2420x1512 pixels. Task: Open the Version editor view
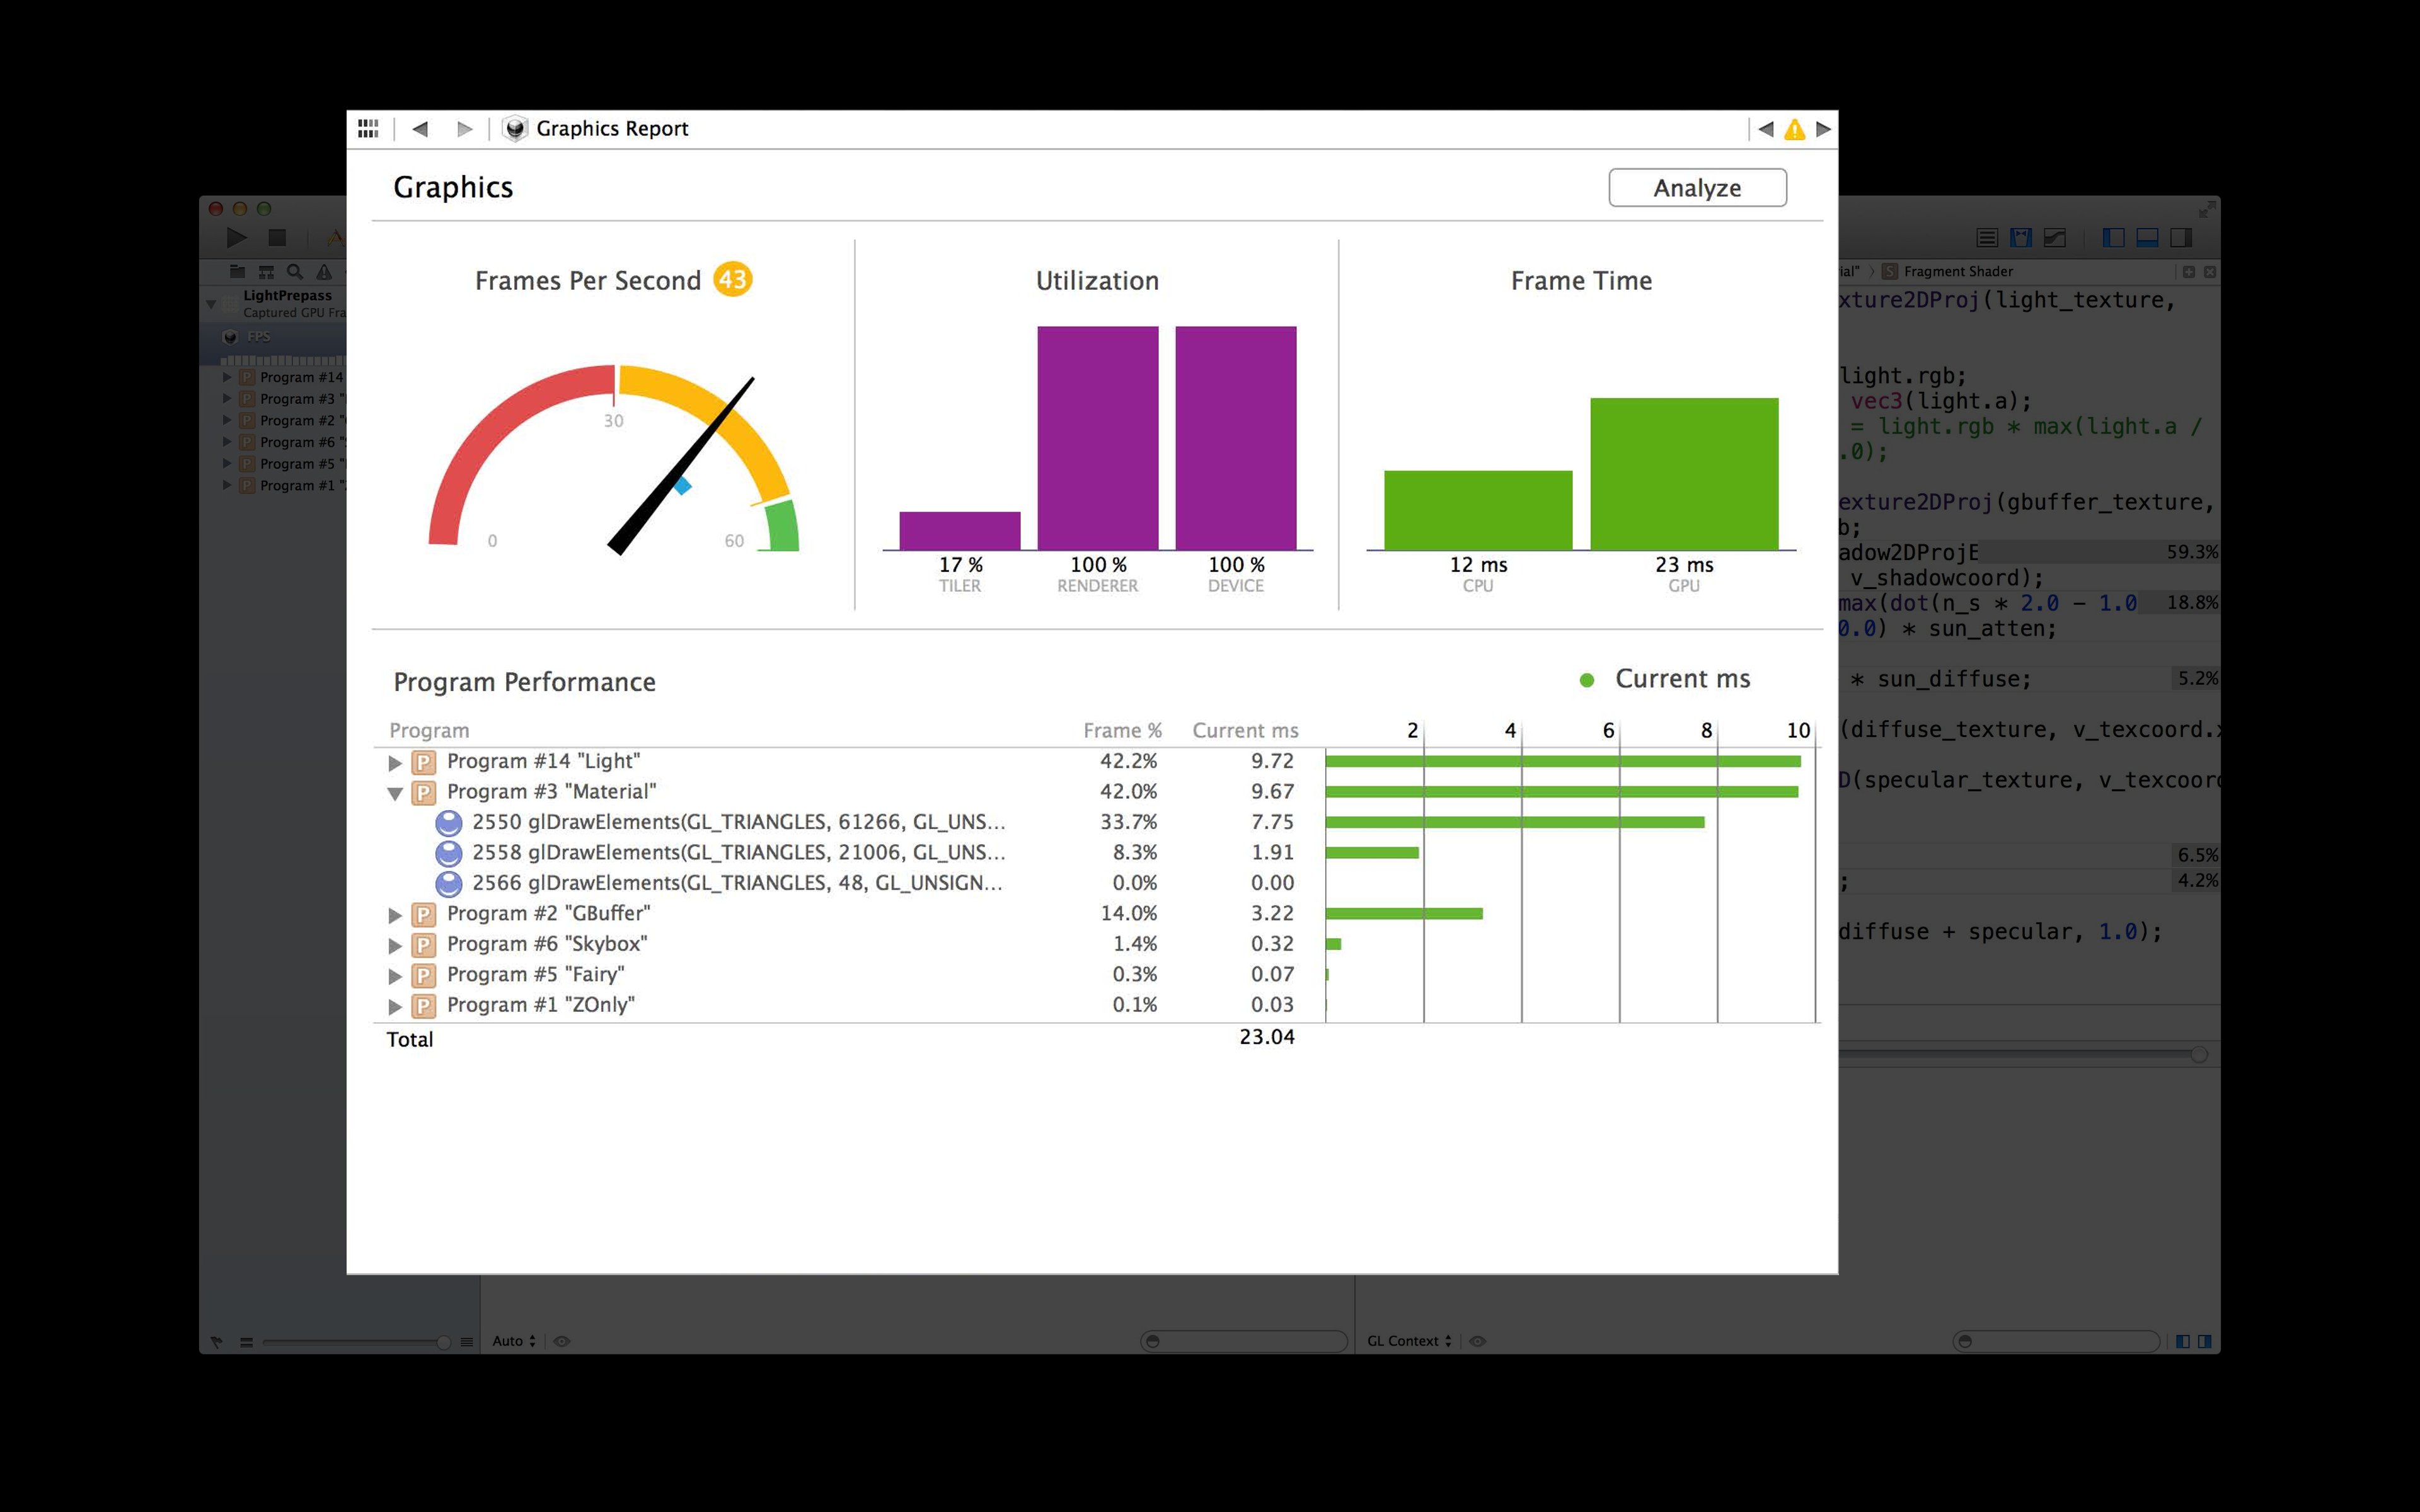(2055, 238)
